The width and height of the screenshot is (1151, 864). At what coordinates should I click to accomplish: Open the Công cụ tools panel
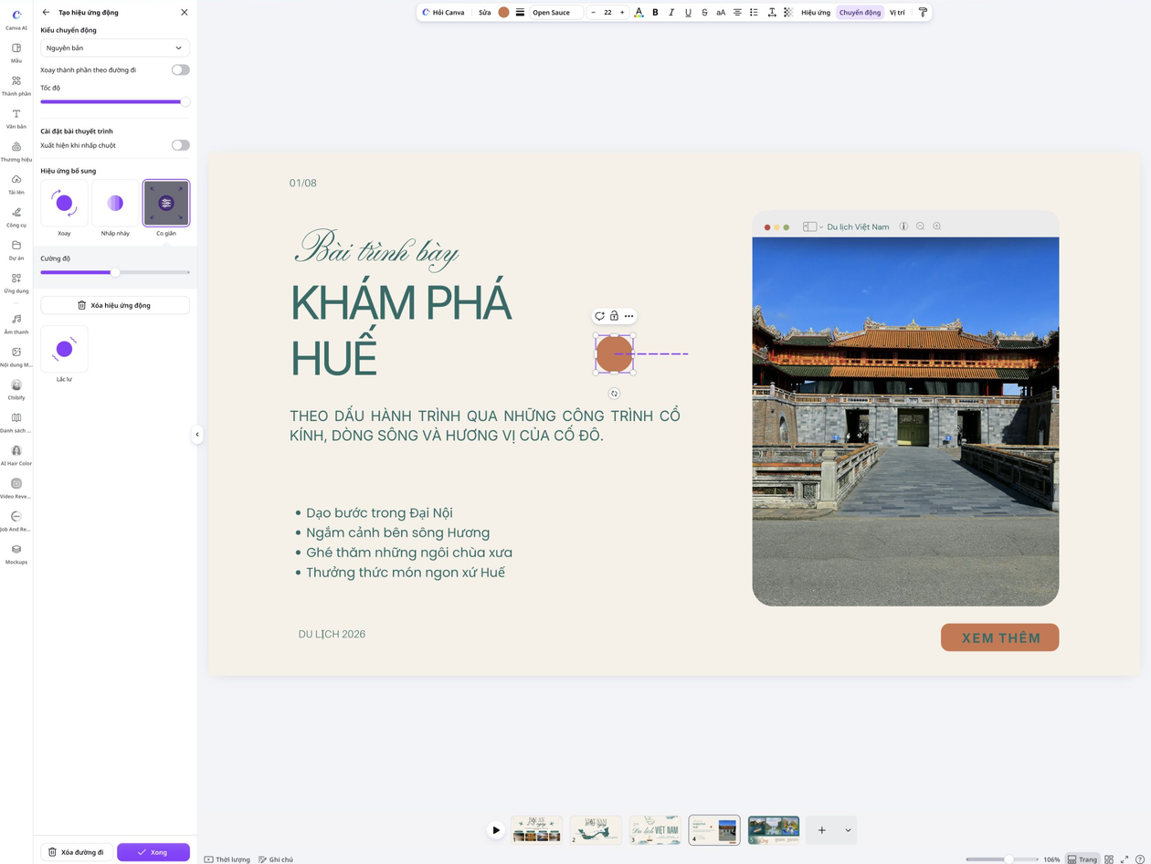point(16,216)
